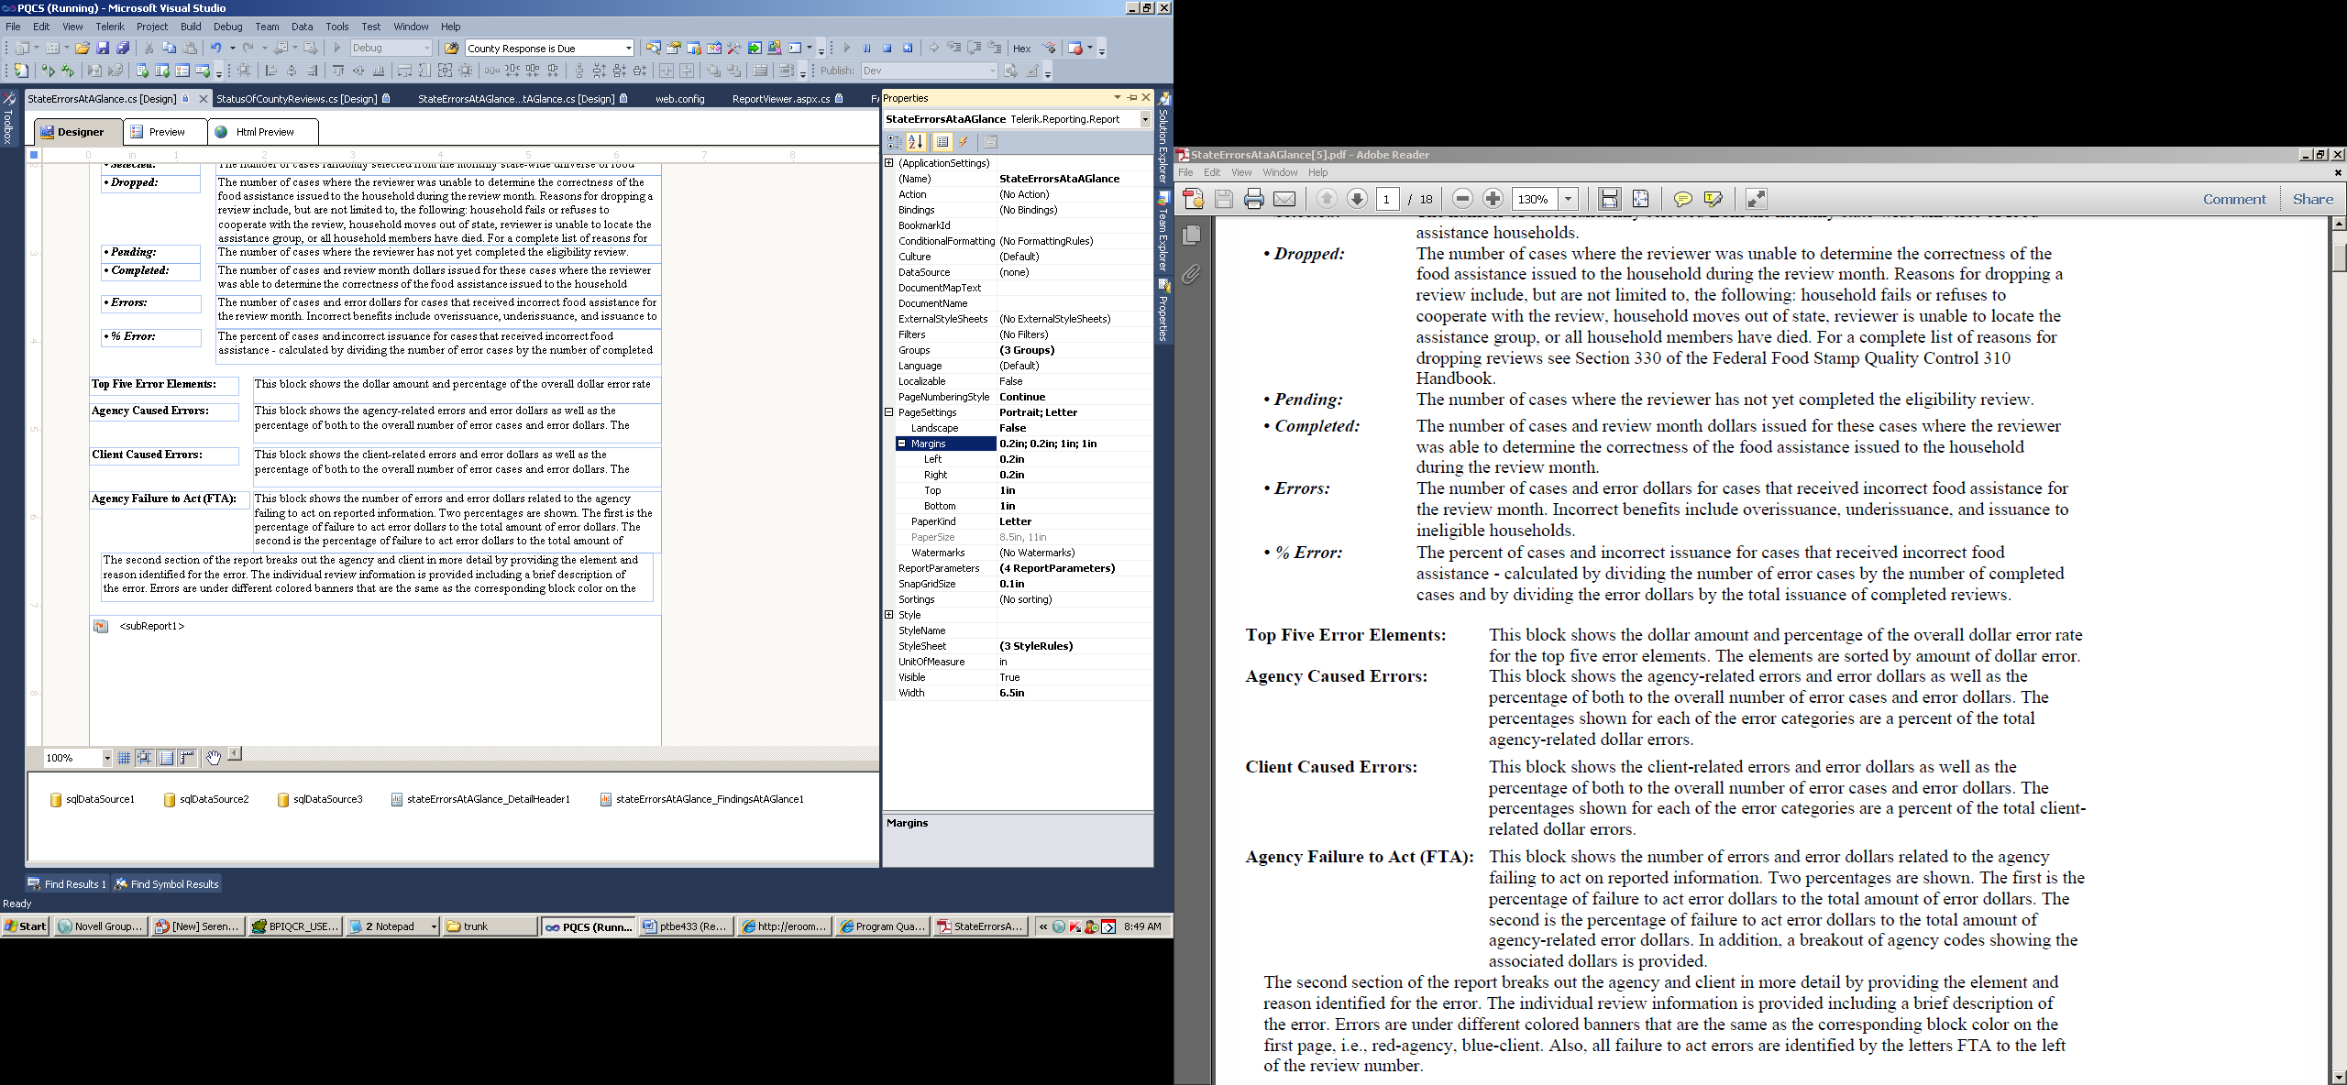Add a sticky note comment in Adobe Reader
Viewport: 2347px width, 1085px height.
tap(1682, 199)
